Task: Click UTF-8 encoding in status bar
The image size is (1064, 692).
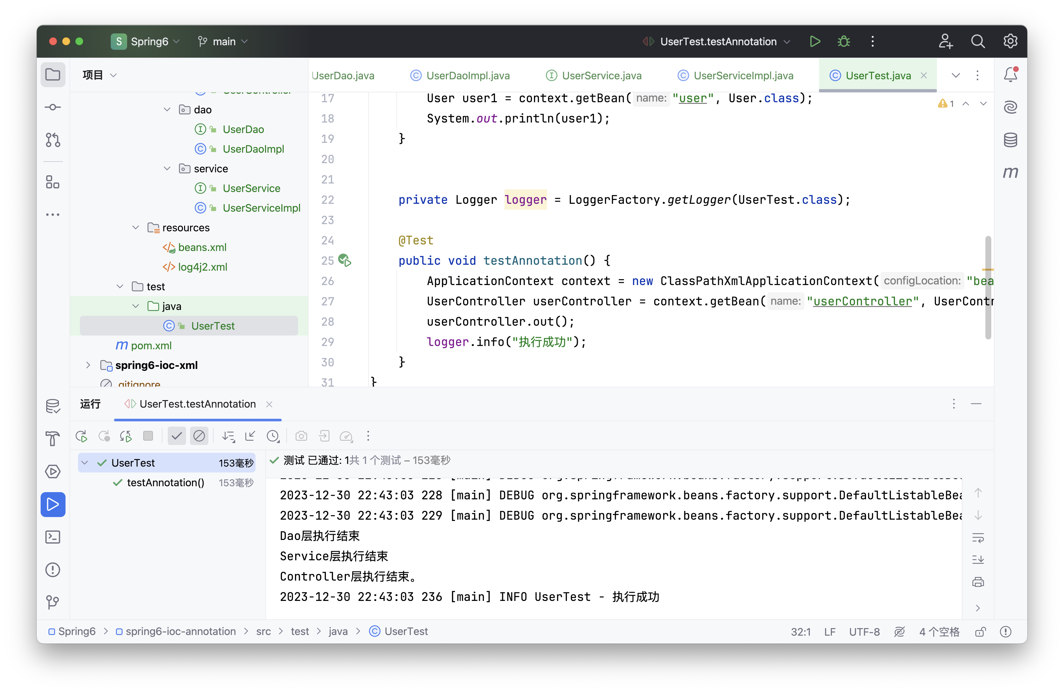Action: point(864,632)
